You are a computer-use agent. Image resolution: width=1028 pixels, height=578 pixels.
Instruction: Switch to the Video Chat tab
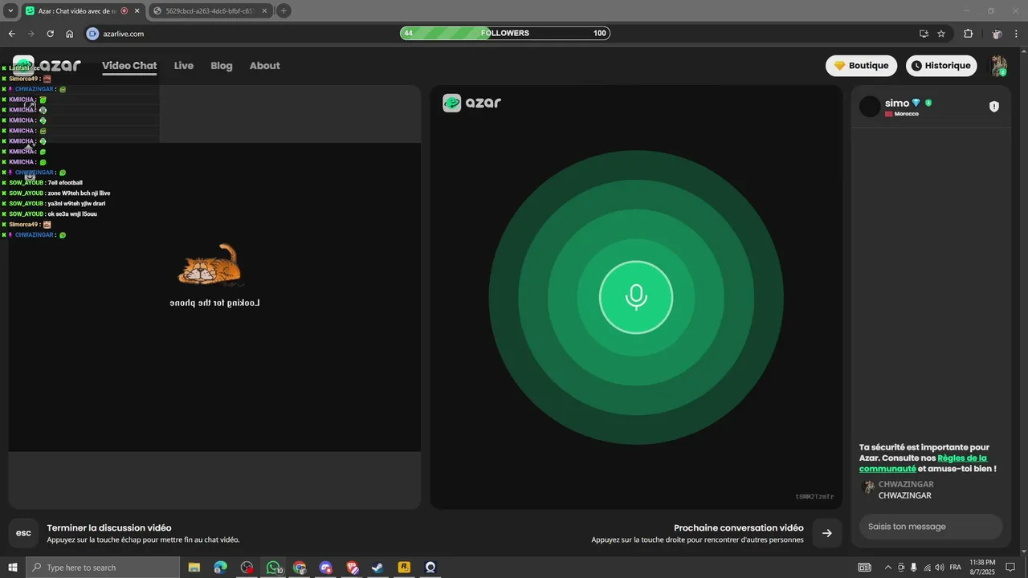129,66
